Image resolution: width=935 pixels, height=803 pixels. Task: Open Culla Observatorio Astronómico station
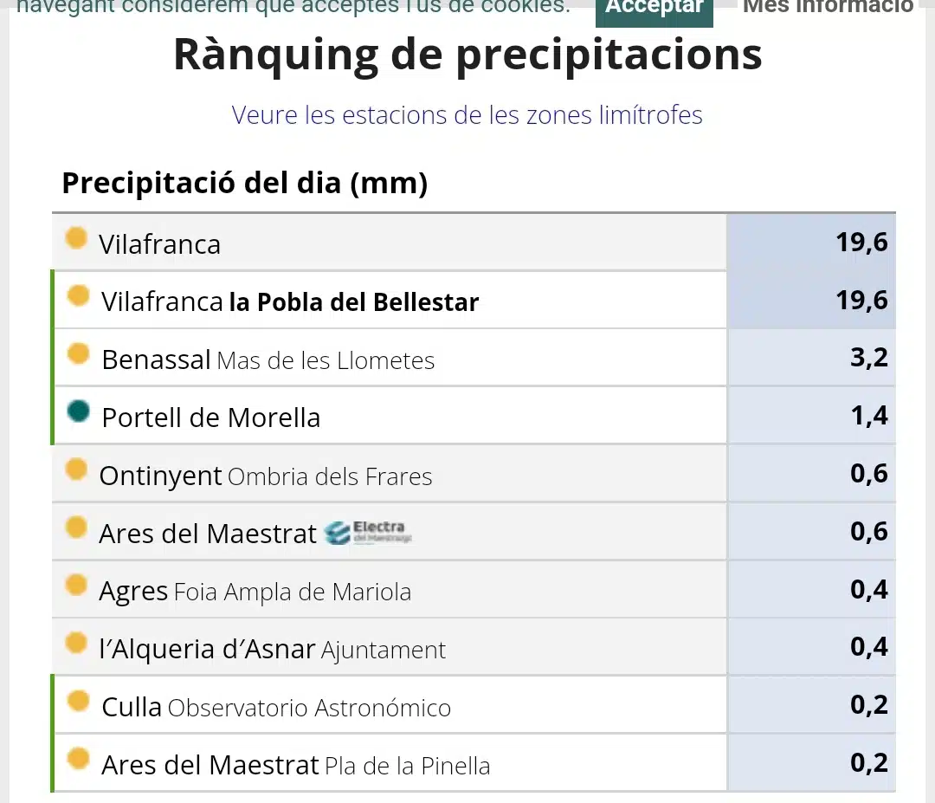point(277,708)
